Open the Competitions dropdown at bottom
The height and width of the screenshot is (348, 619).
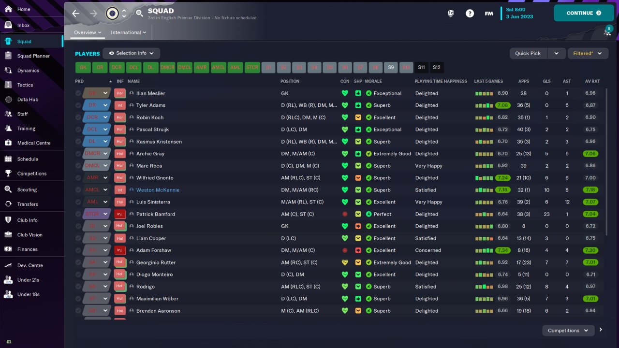pyautogui.click(x=568, y=331)
